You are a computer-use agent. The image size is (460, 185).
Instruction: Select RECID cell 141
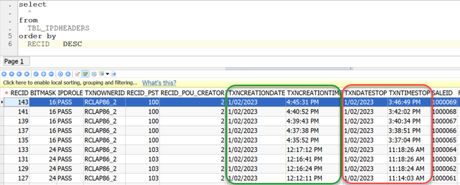[x=17, y=112]
